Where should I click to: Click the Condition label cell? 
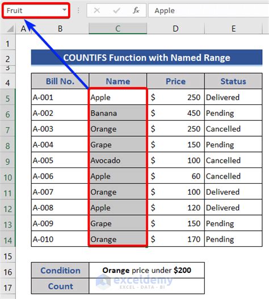[60, 270]
